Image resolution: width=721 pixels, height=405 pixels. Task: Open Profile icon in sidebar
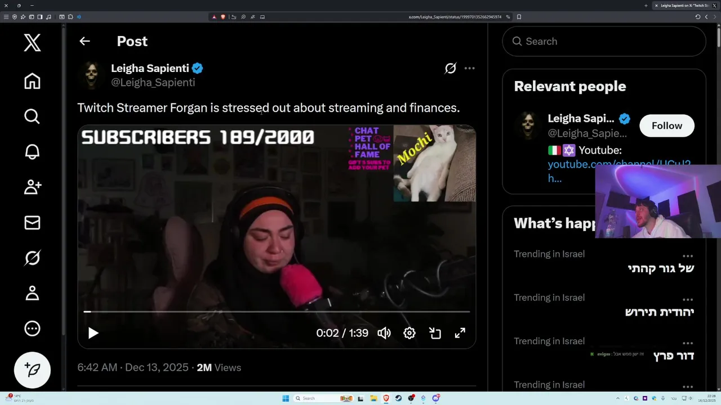click(32, 293)
